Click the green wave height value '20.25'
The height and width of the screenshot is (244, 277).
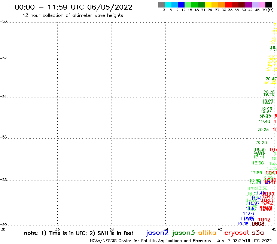coord(263,130)
